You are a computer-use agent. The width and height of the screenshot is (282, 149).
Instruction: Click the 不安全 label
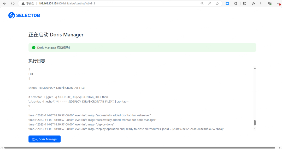(x=30, y=3)
